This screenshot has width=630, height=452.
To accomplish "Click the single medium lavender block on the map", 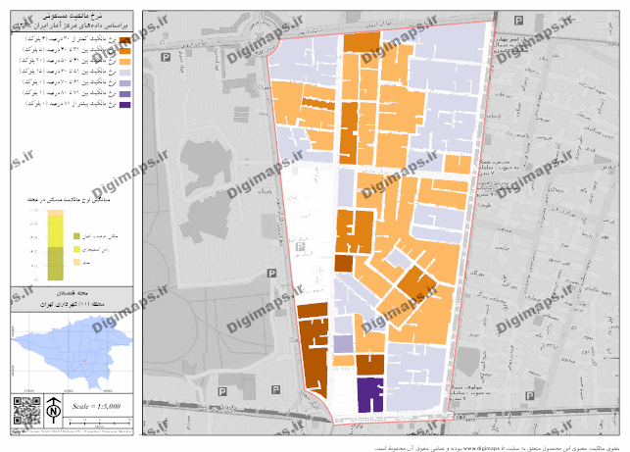I will [x=344, y=344].
